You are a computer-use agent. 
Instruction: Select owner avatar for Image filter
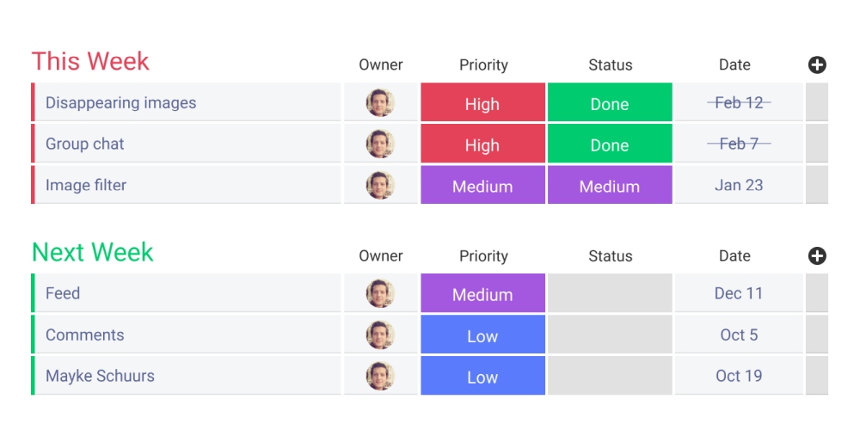pos(380,185)
